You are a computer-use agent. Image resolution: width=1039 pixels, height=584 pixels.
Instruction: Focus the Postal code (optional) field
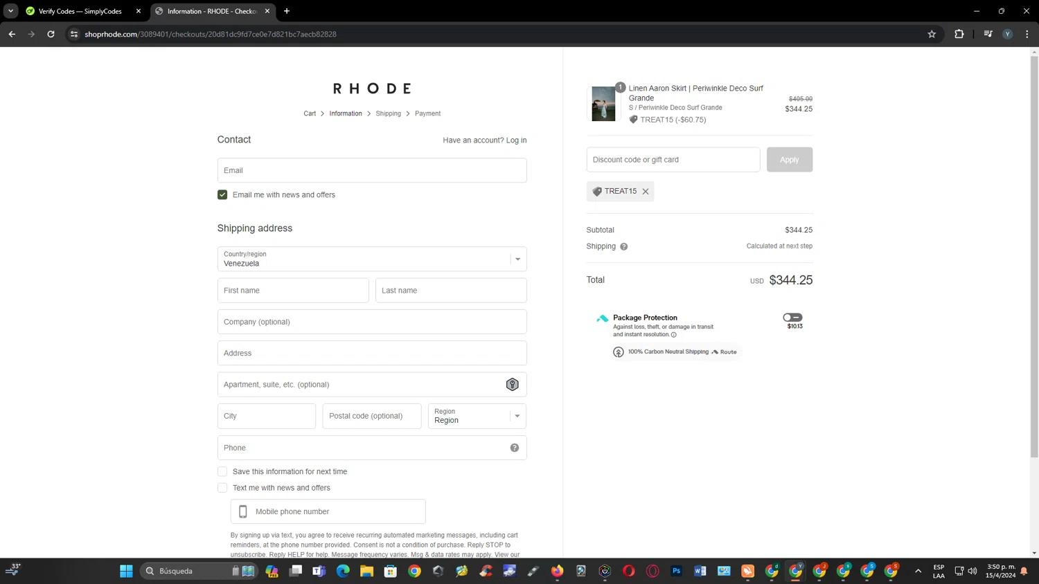pyautogui.click(x=372, y=417)
